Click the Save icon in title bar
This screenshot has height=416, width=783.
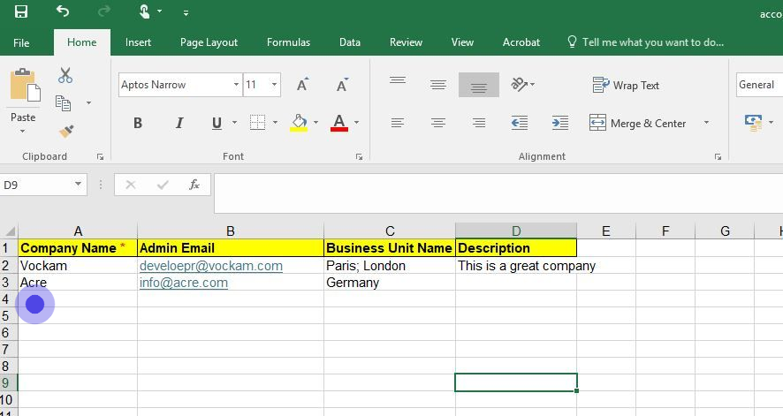point(21,11)
